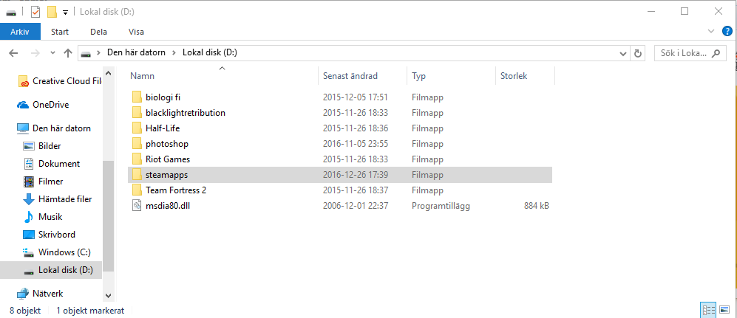
Task: Switch to Details view layout button
Action: pos(709,310)
